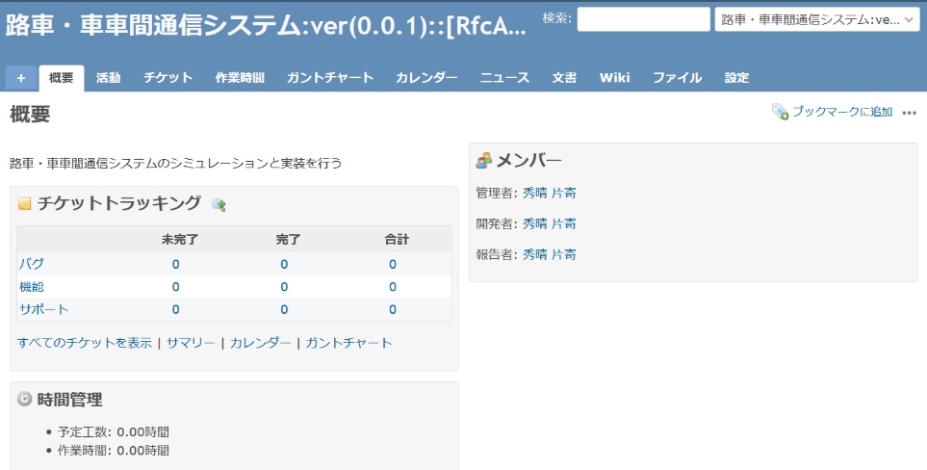927x470 pixels.
Task: Click the 機能 合計 count
Action: point(393,287)
